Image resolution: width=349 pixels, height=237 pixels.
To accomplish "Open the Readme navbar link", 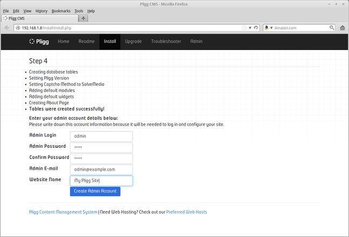I will click(x=86, y=41).
